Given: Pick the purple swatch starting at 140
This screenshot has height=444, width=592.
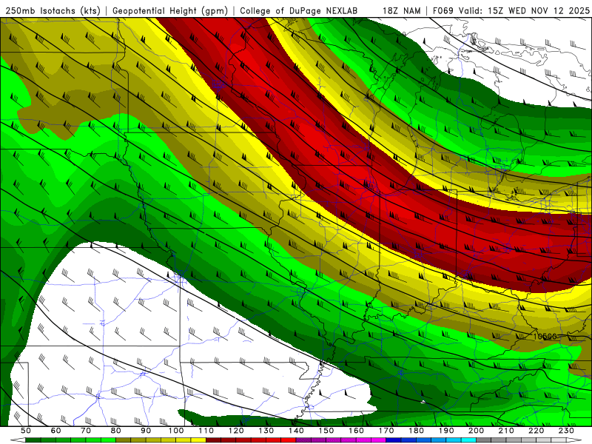Looking at the screenshot, I should pyautogui.click(x=303, y=440).
